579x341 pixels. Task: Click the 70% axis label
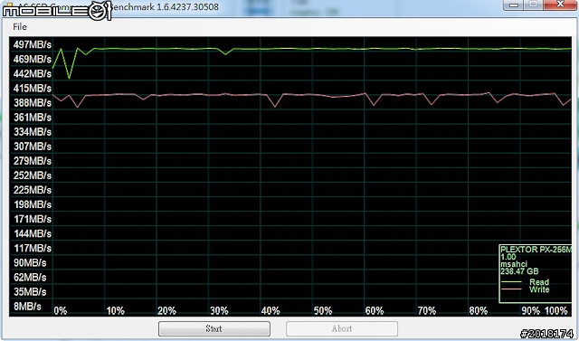pos(427,310)
